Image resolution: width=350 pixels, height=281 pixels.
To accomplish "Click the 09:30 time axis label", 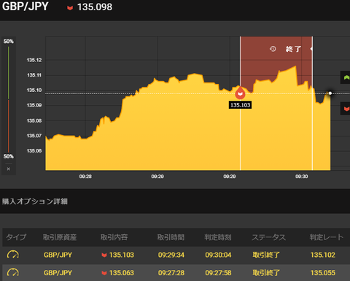I will coord(301,177).
